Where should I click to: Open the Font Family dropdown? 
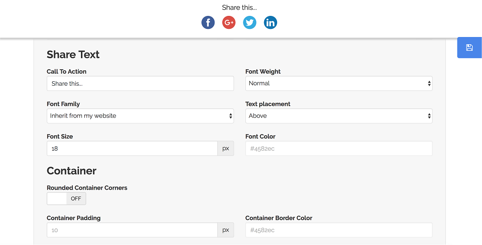[x=140, y=116]
